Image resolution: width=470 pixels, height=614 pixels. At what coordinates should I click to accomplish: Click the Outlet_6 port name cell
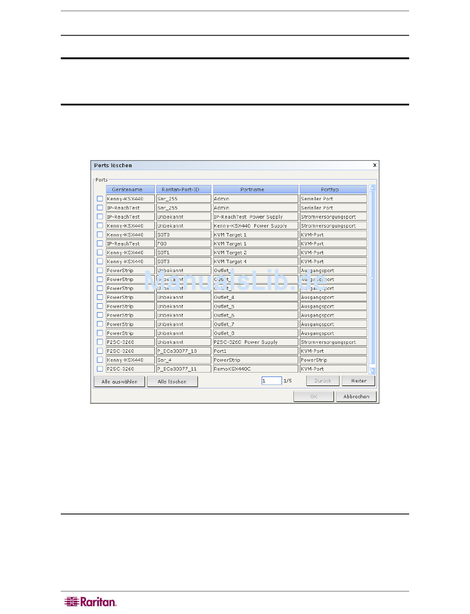point(256,315)
